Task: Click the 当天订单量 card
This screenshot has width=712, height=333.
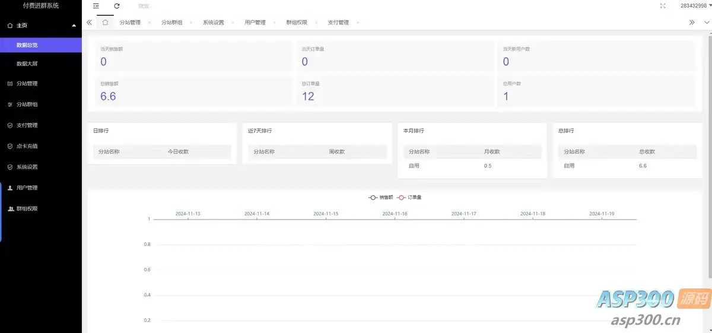Action: (395, 56)
